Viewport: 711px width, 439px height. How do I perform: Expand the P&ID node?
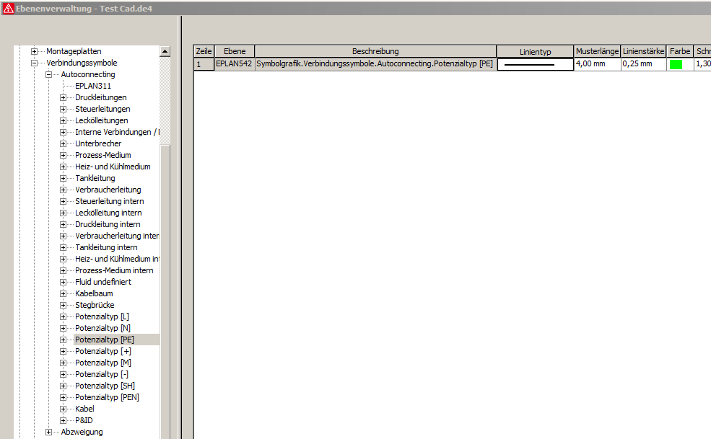point(63,420)
